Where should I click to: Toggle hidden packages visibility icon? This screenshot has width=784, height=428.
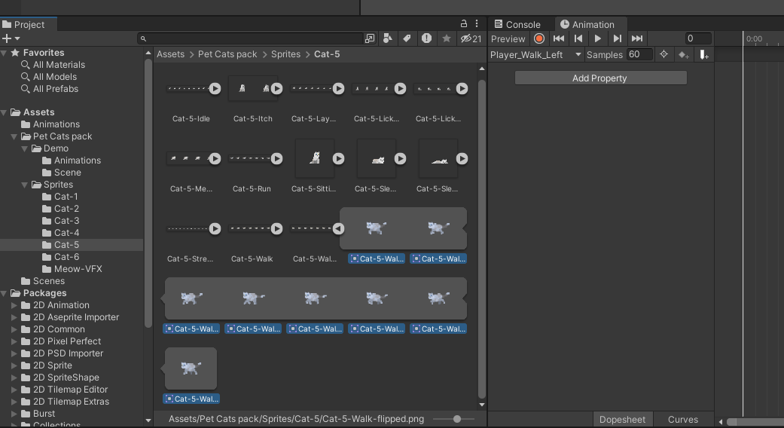pos(471,38)
